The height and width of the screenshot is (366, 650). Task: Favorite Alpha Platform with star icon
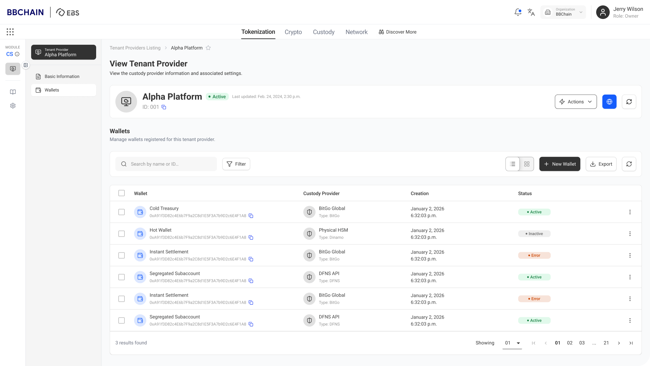tap(208, 48)
